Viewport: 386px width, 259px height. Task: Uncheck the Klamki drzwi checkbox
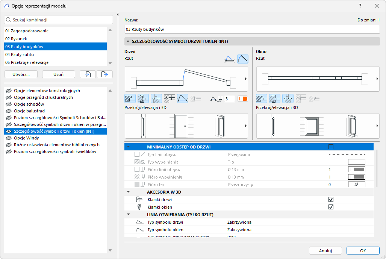pyautogui.click(x=331, y=200)
